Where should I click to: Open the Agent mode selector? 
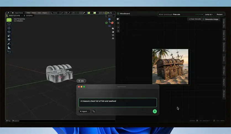coord(85,111)
